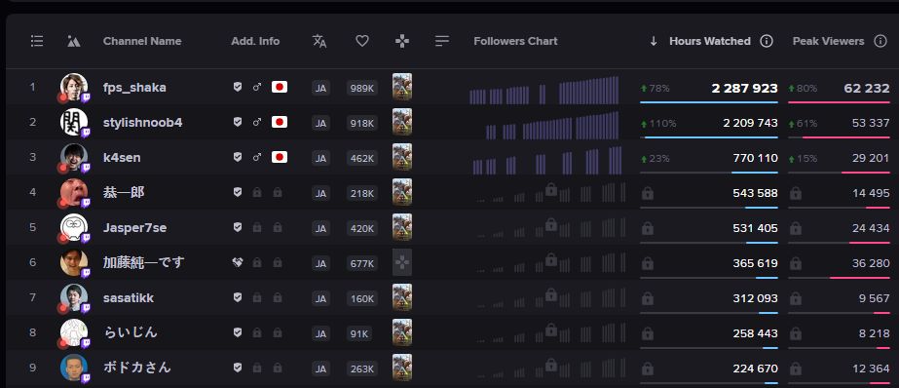Open the Jasper7se channel link

tap(134, 228)
